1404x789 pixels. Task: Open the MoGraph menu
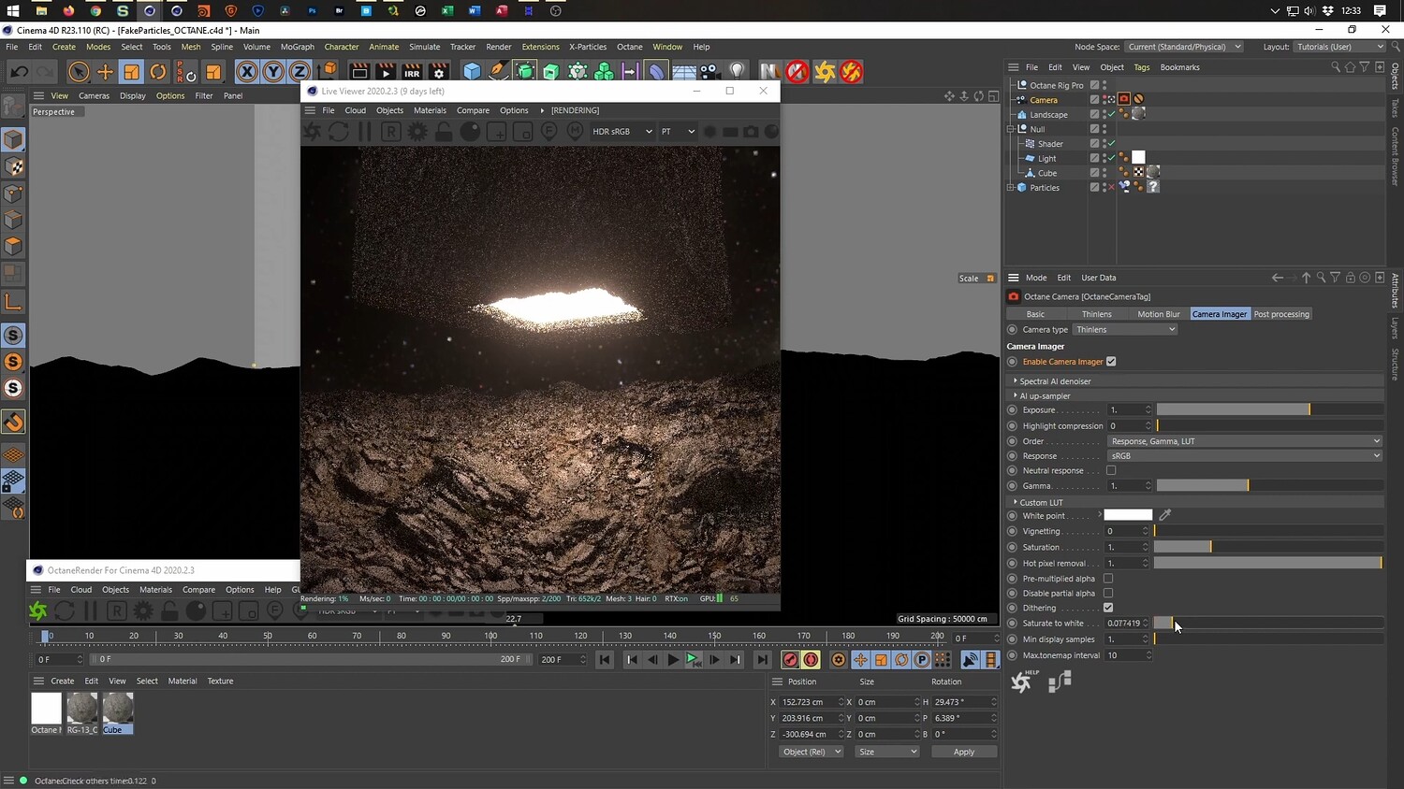click(298, 47)
